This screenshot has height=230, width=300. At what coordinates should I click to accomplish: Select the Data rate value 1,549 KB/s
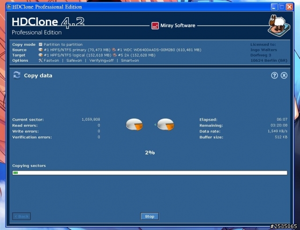(277, 131)
